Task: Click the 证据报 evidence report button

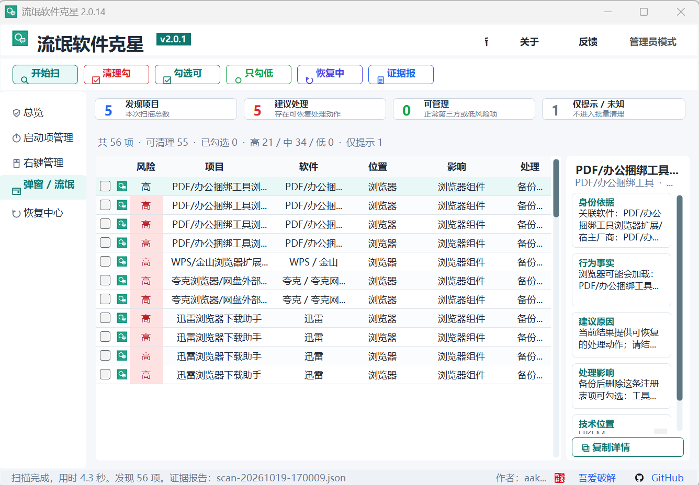Action: pyautogui.click(x=401, y=74)
